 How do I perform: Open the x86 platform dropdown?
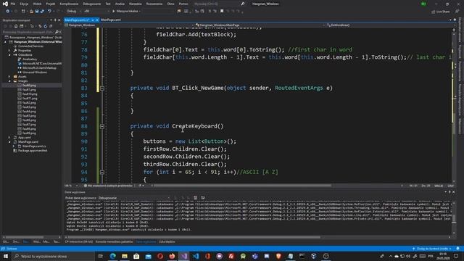(x=96, y=12)
